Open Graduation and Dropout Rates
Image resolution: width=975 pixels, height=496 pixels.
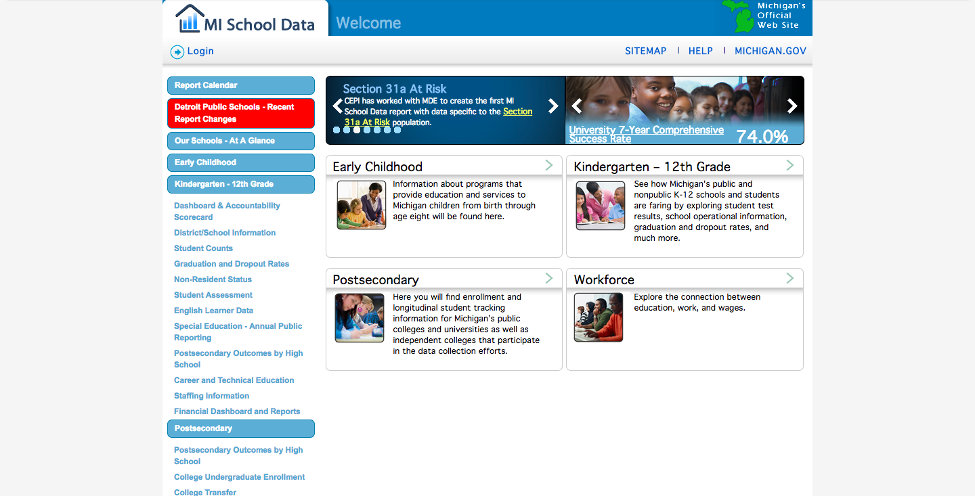(x=232, y=264)
